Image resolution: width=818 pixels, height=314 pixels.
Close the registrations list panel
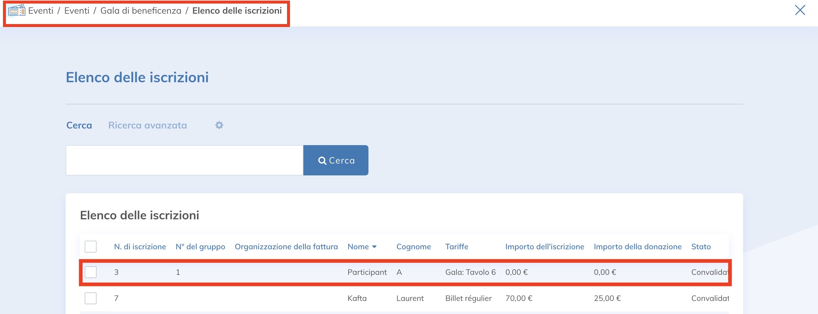click(800, 10)
